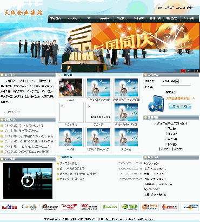Viewport: 200px width, 222px height.
Task: Click the green sixth partner logo in the footer row
Action: [x=110, y=207]
